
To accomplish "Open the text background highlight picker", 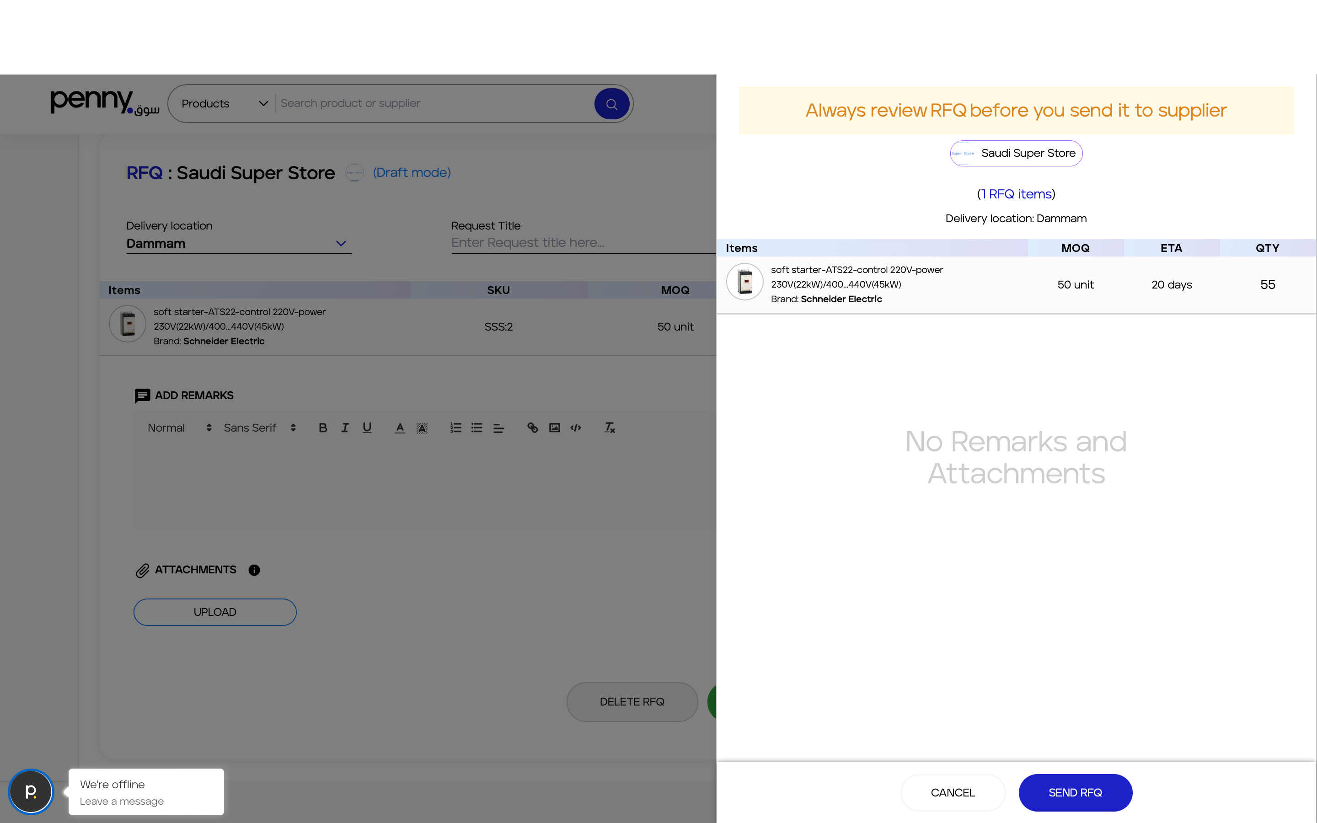I will pyautogui.click(x=422, y=428).
